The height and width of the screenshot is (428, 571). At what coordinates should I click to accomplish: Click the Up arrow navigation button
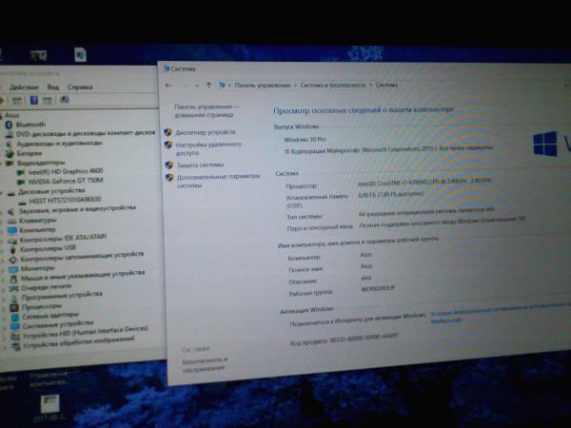pos(209,85)
